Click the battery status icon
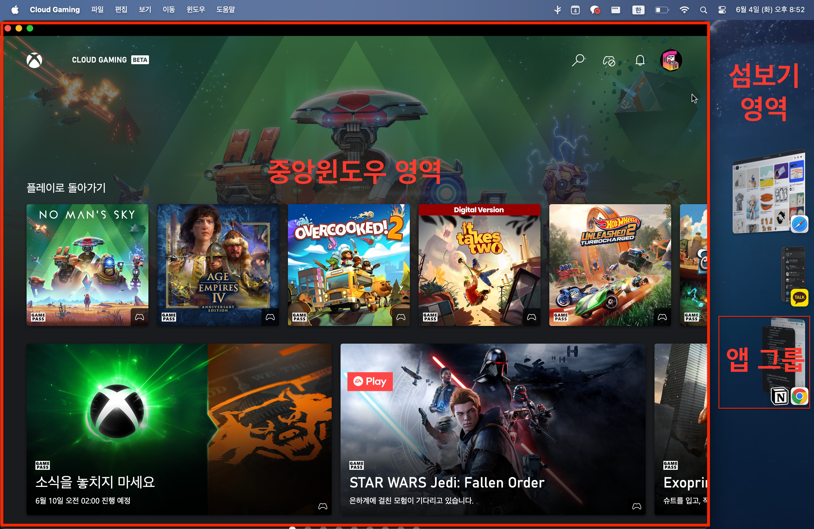Screen dimensions: 814x529 (x=661, y=10)
